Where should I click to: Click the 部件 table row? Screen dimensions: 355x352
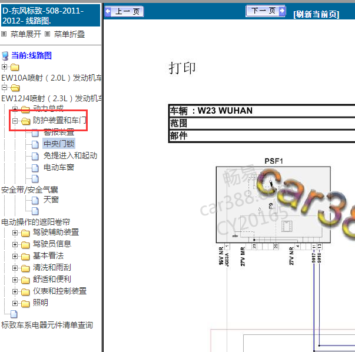262,136
